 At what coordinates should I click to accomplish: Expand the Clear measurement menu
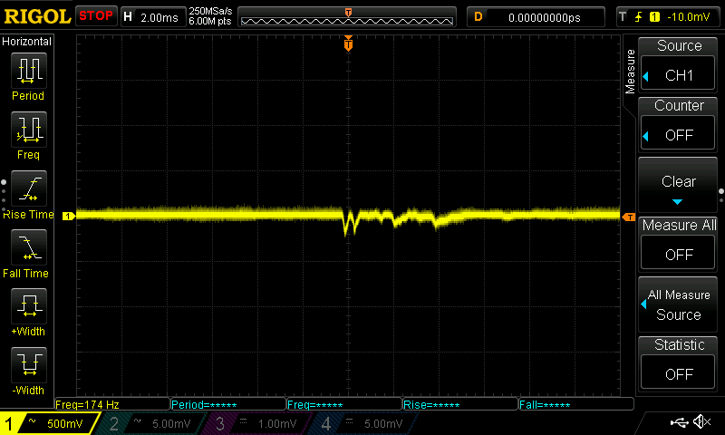point(678,185)
